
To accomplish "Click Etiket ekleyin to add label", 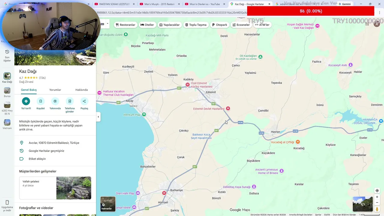I will tap(55, 159).
